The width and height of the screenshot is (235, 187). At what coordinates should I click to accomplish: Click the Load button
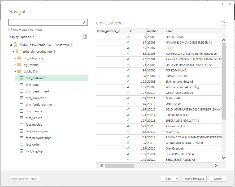tap(168, 179)
